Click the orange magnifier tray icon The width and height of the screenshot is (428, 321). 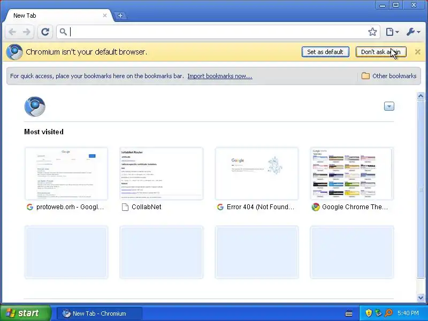click(388, 313)
